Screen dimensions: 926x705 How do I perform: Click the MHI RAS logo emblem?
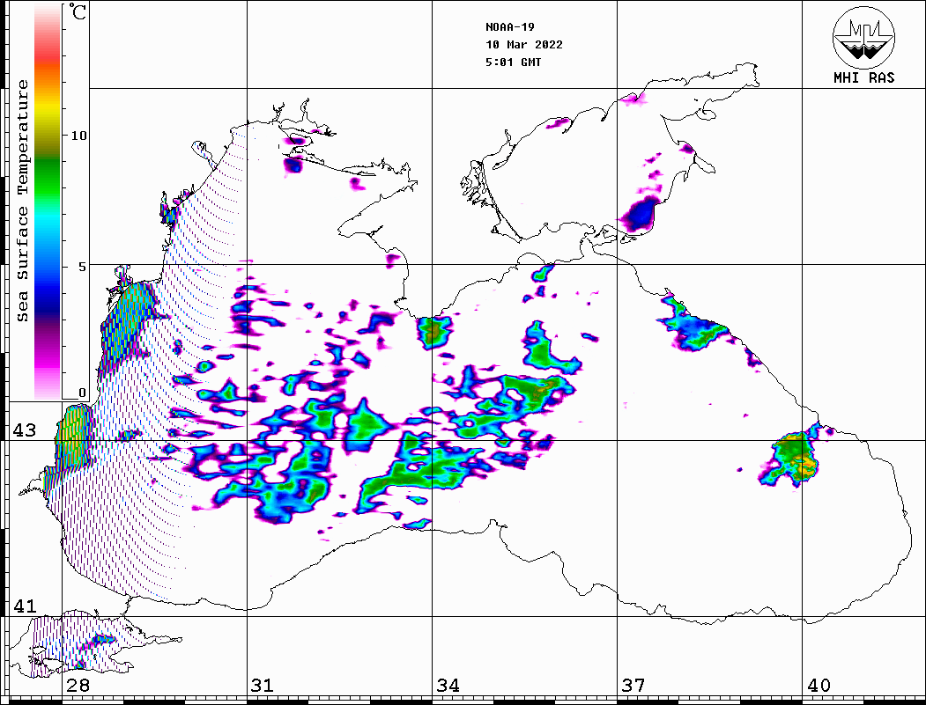(x=863, y=37)
